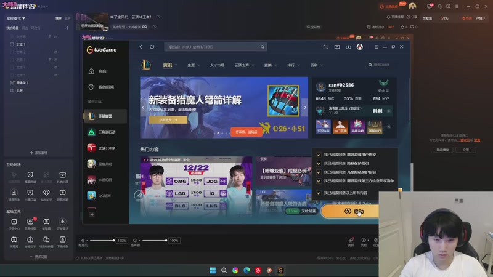
Task: Toggle visibility of source 文本 3
Action: [x=55, y=60]
